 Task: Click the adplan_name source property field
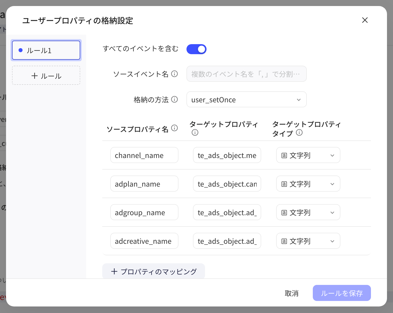[144, 184]
